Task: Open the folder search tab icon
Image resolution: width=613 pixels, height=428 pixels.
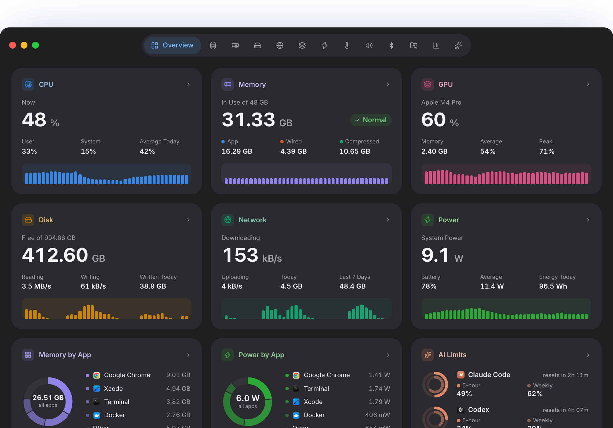Action: tap(414, 45)
